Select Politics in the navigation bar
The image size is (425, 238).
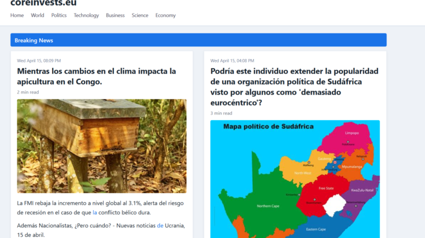point(59,15)
